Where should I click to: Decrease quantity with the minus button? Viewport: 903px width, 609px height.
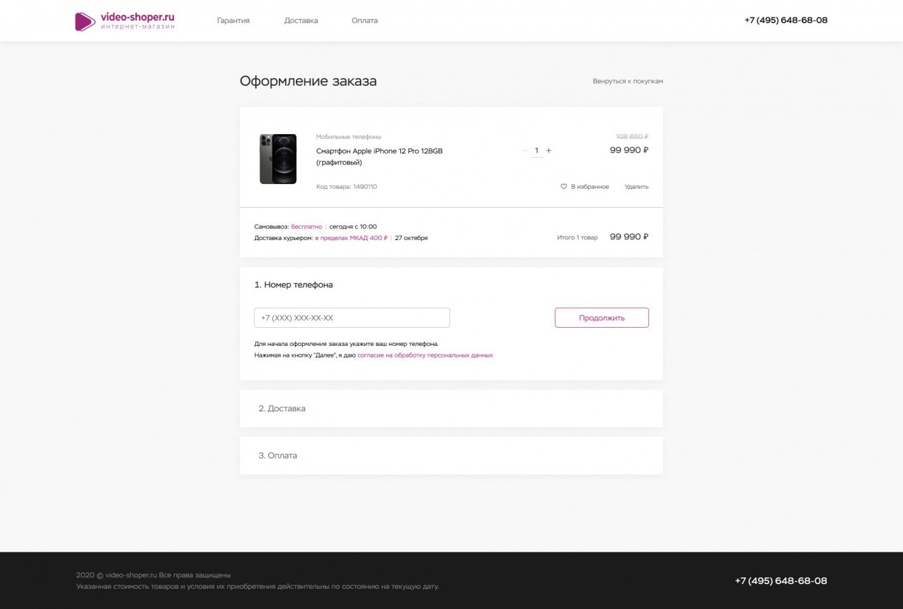(x=525, y=151)
